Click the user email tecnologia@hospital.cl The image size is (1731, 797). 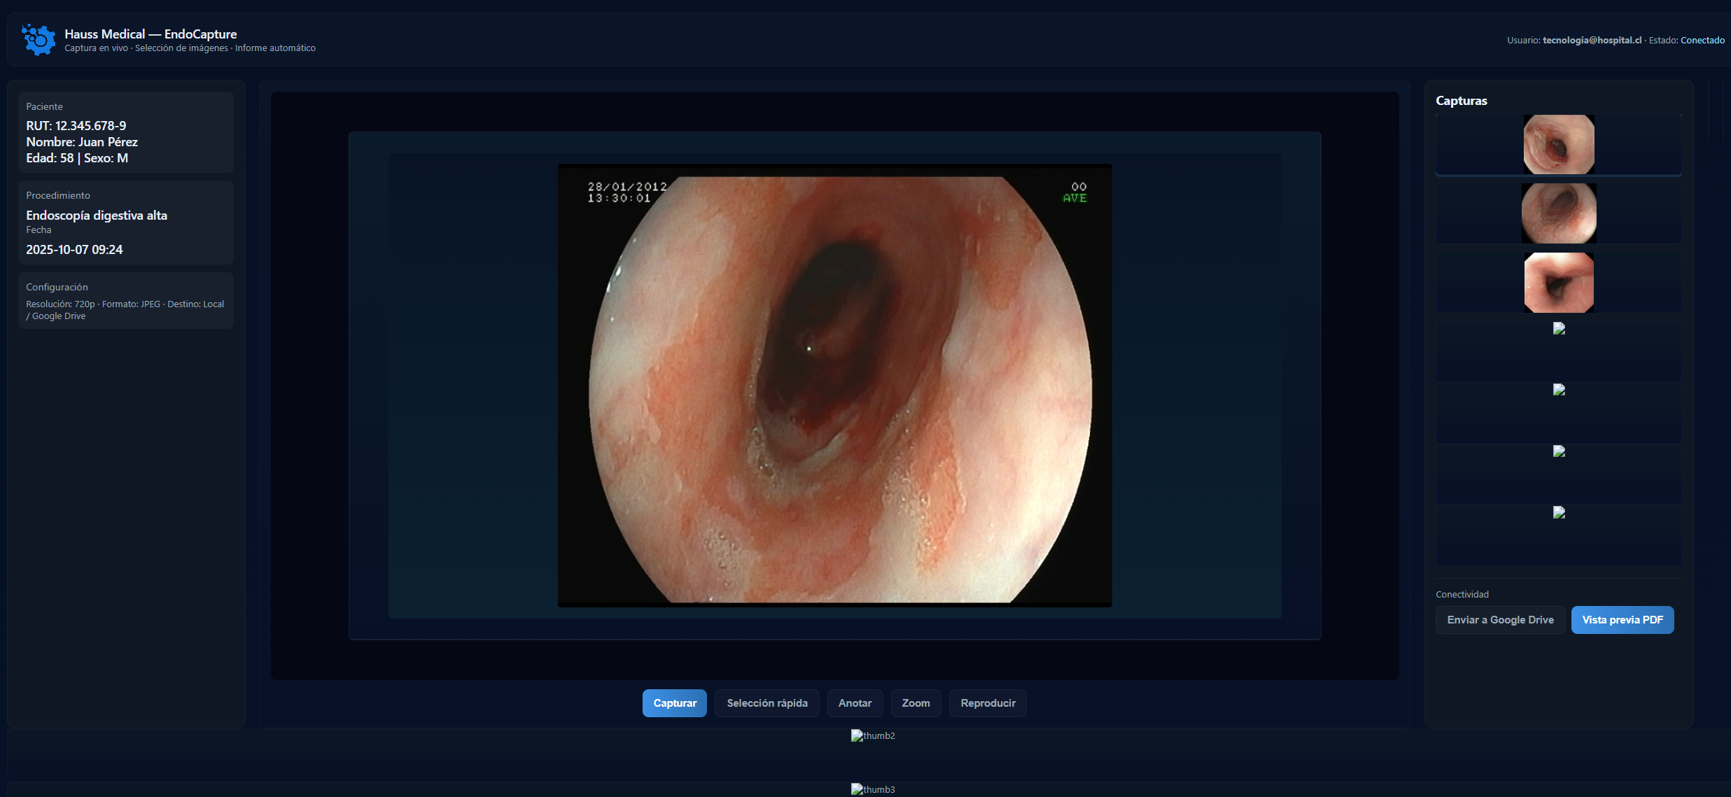[x=1591, y=40]
